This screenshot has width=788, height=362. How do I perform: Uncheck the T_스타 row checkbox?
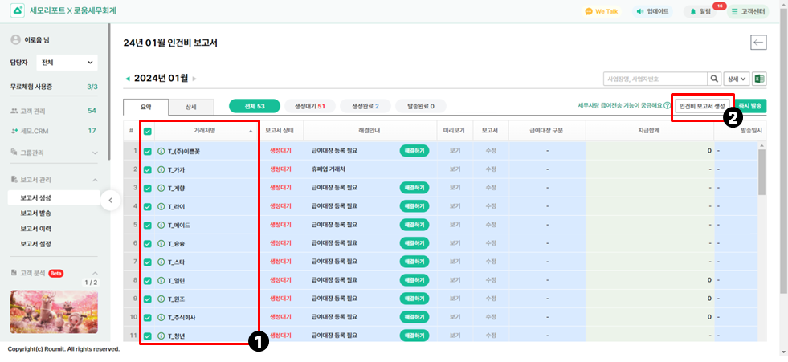tap(147, 262)
